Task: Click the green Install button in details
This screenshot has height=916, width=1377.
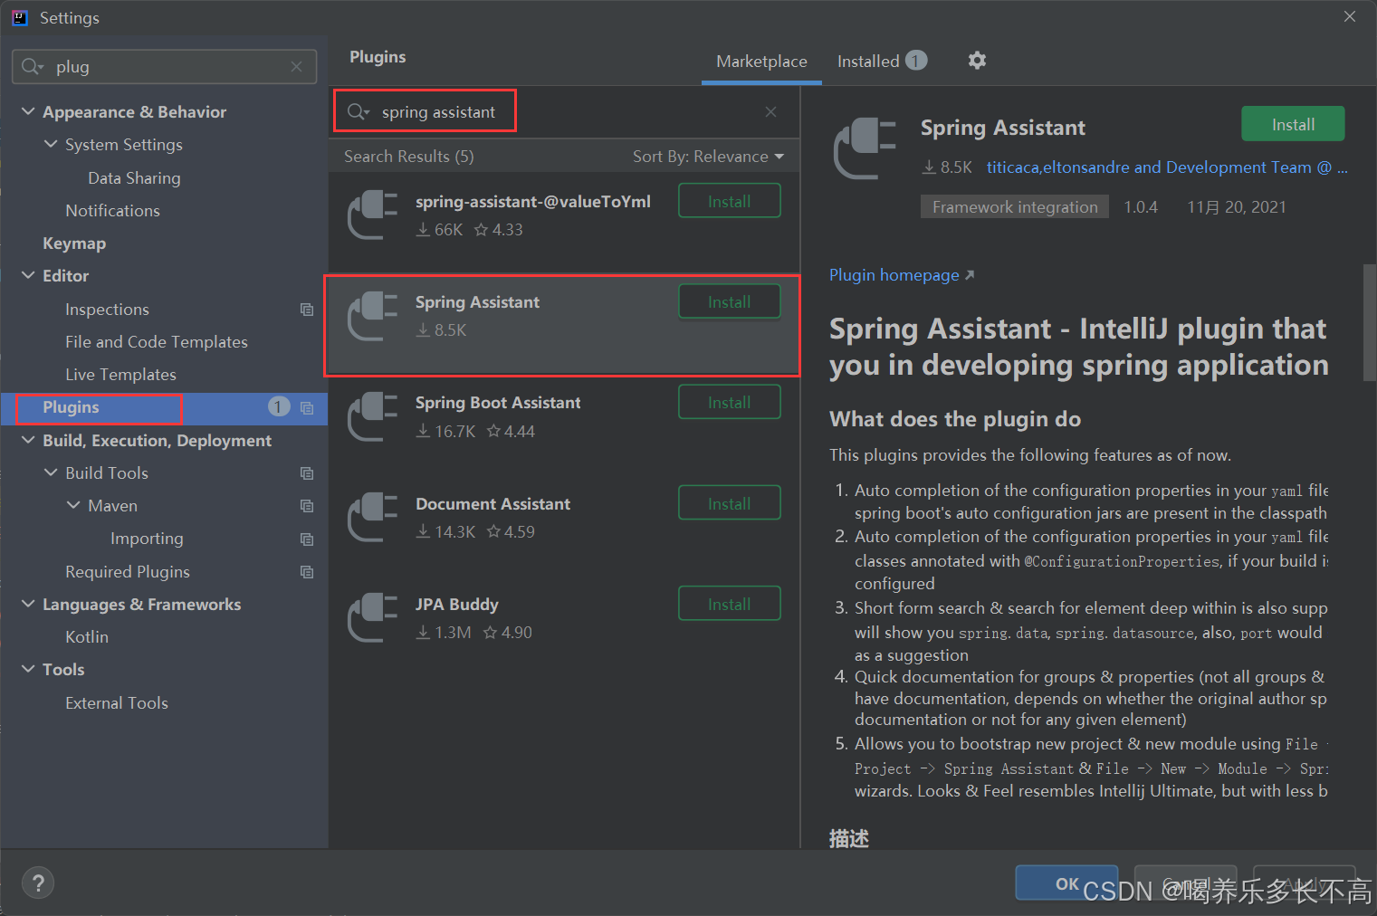Action: point(1293,124)
